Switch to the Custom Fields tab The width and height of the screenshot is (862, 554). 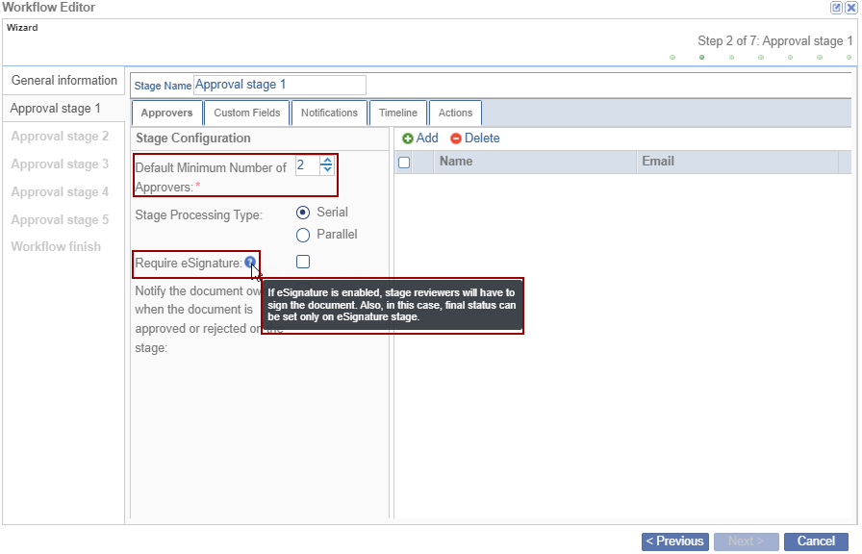click(x=247, y=113)
